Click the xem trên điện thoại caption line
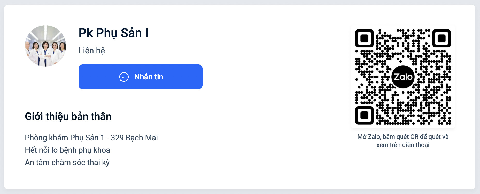Viewport: 480px width, 194px height. tap(403, 145)
